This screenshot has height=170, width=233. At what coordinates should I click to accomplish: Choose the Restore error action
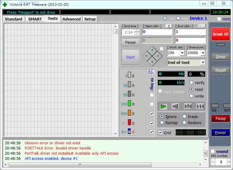point(184,122)
